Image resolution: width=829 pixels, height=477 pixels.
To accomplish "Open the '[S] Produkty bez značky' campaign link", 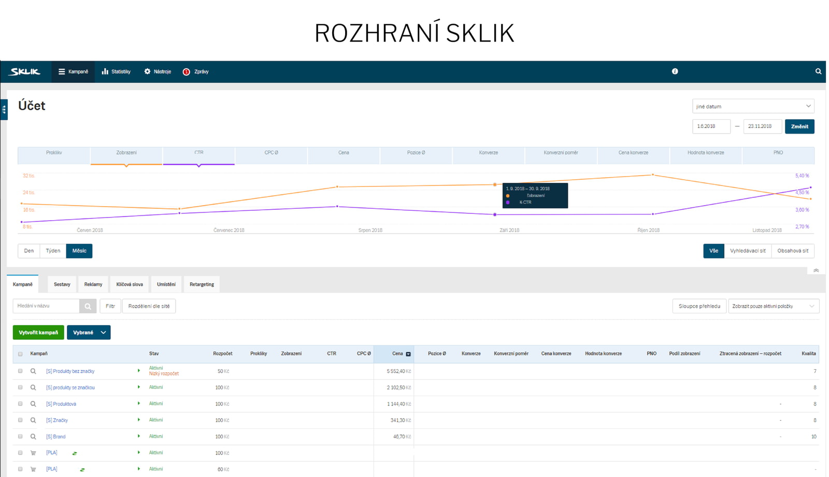I will (x=70, y=371).
